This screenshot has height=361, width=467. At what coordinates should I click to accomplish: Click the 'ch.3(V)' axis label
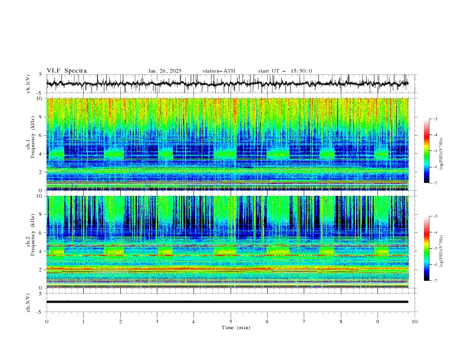(x=28, y=303)
